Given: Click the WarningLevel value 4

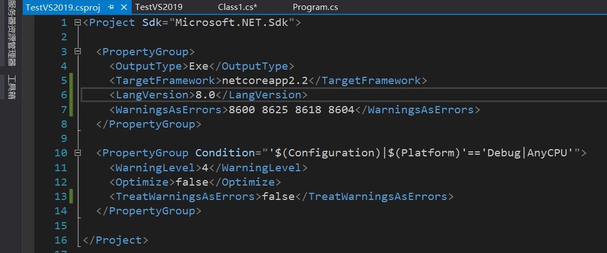Looking at the screenshot, I should pos(205,167).
